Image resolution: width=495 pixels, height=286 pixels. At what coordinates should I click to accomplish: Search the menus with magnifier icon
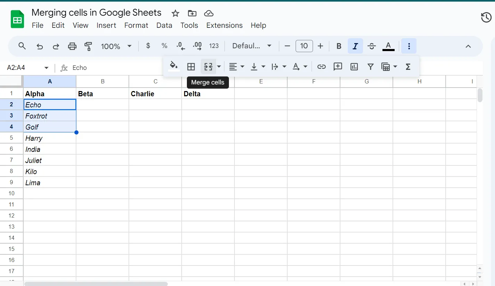[x=22, y=46]
